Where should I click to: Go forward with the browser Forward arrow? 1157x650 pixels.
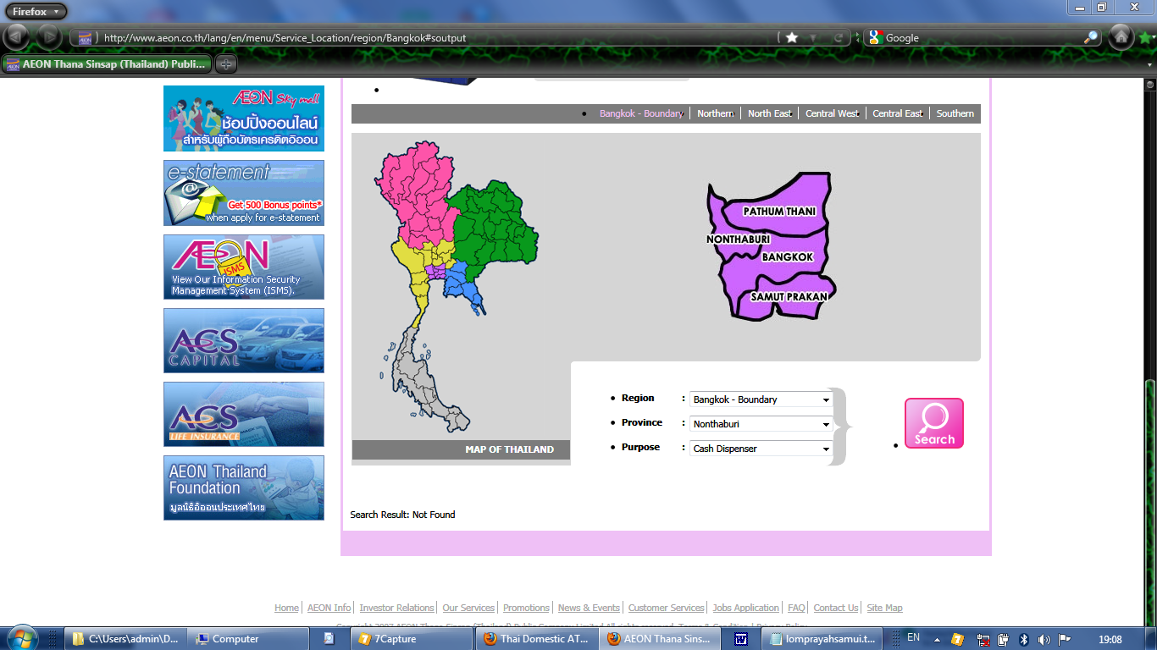49,36
